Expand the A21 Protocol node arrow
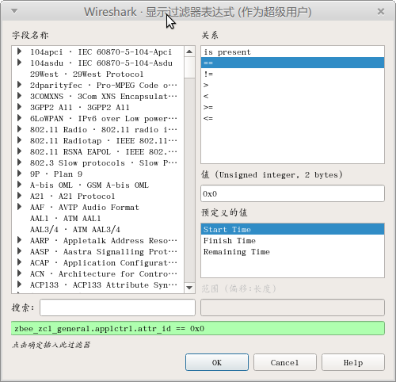The height and width of the screenshot is (382, 396). (19, 196)
